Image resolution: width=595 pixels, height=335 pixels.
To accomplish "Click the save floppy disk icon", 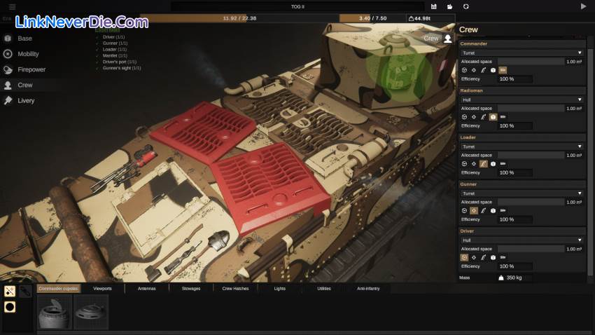I will pyautogui.click(x=434, y=6).
